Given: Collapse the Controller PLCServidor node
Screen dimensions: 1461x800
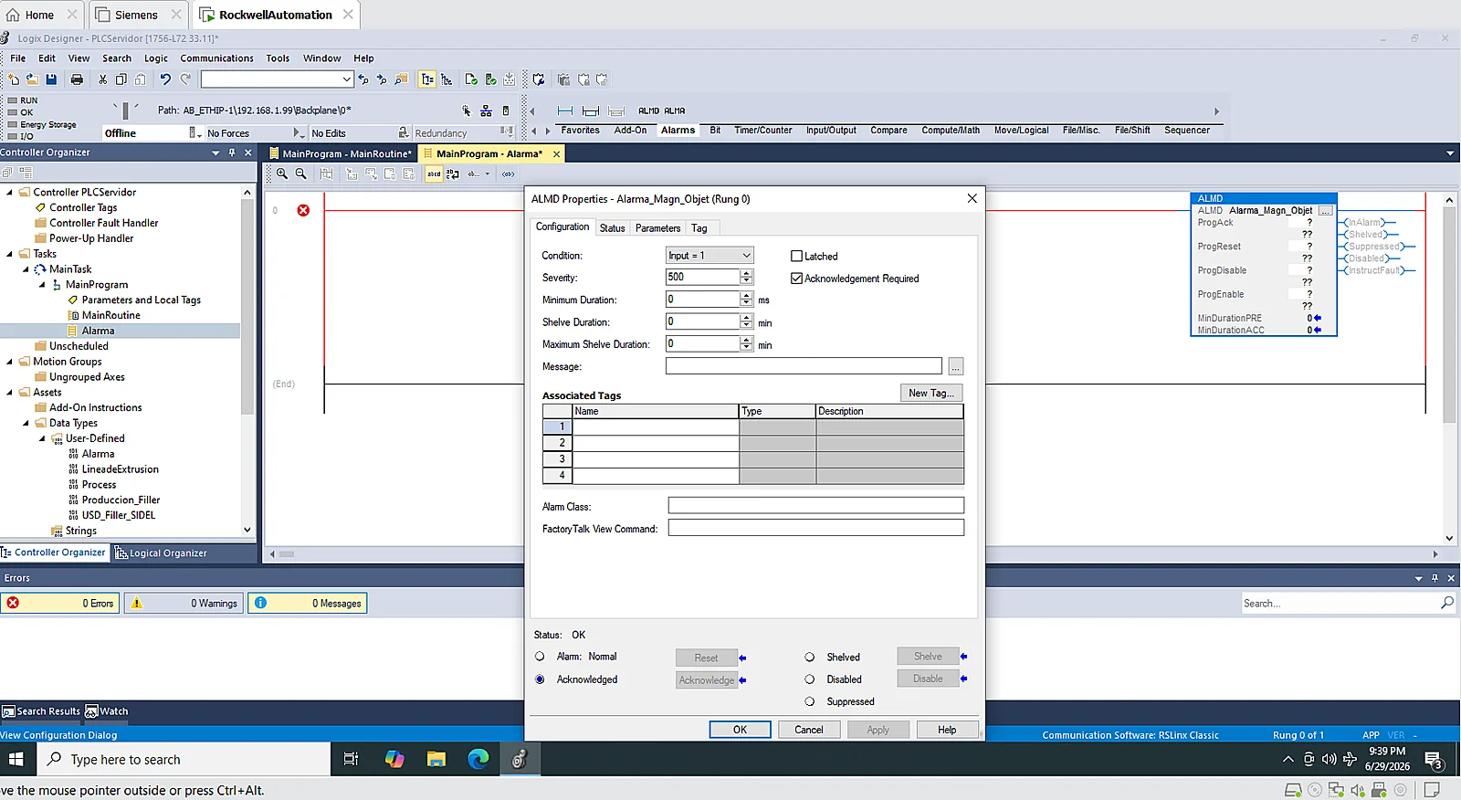Looking at the screenshot, I should (9, 193).
